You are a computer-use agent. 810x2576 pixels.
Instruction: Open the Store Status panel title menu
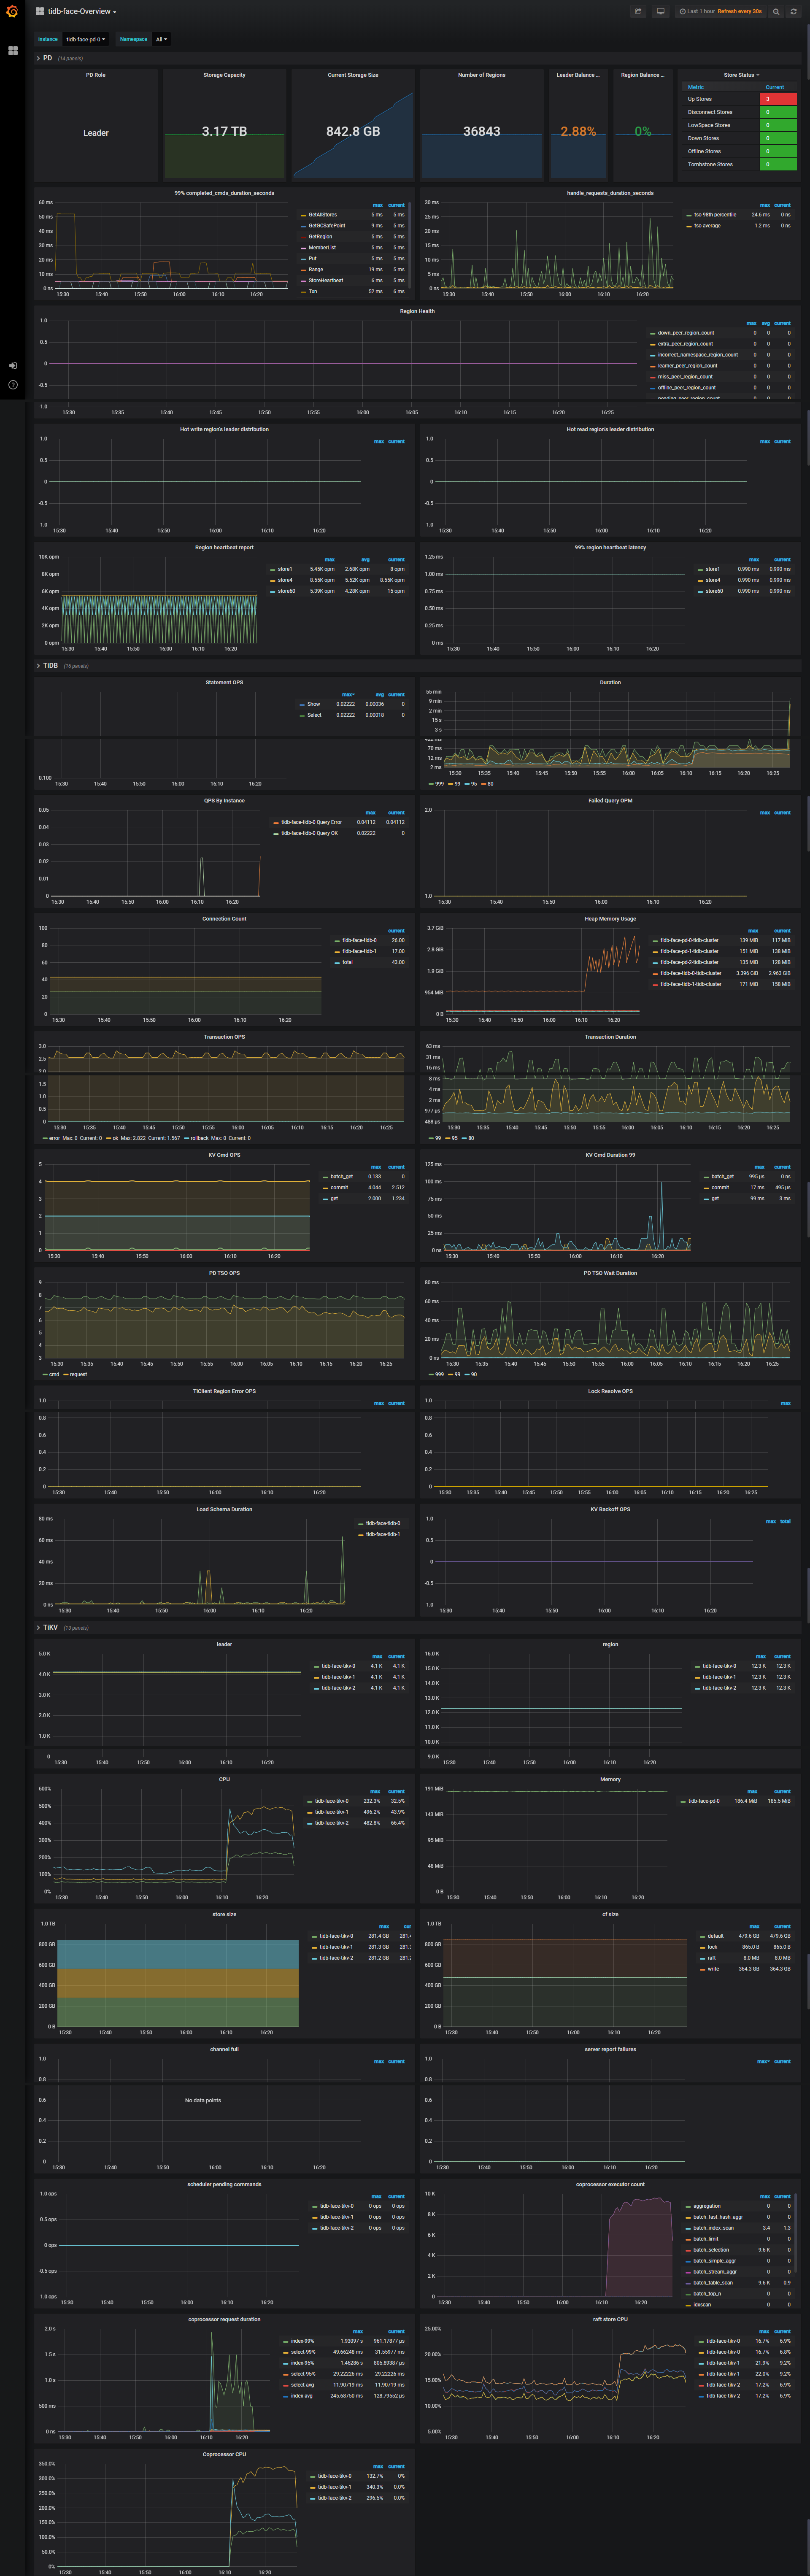740,75
